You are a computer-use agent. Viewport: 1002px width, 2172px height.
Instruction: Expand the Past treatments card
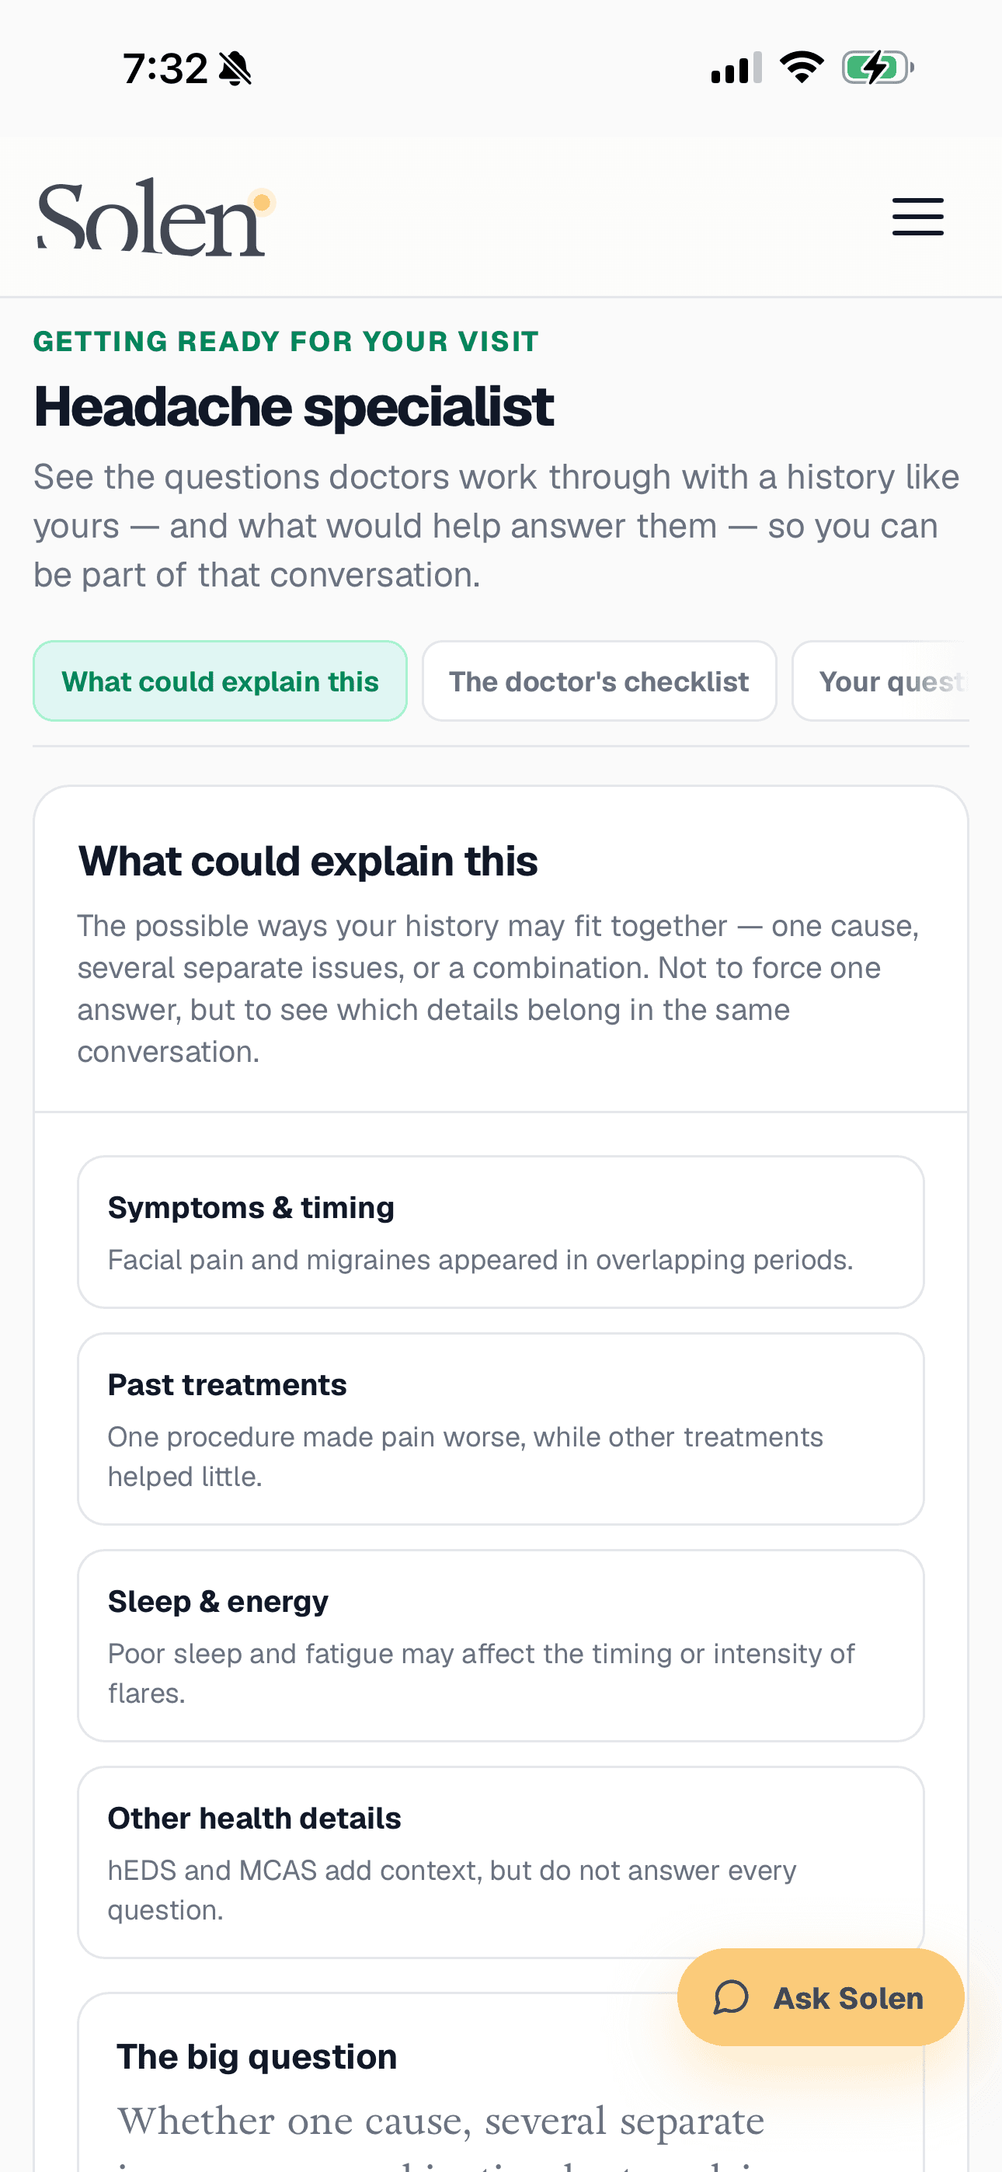coord(501,1429)
